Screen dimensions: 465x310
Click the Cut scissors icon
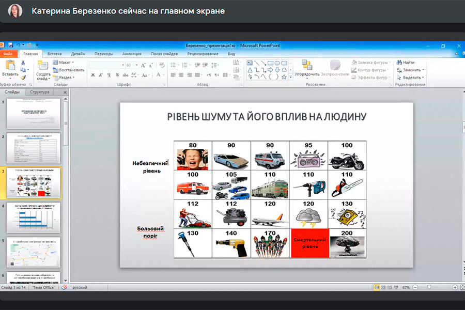coord(23,63)
